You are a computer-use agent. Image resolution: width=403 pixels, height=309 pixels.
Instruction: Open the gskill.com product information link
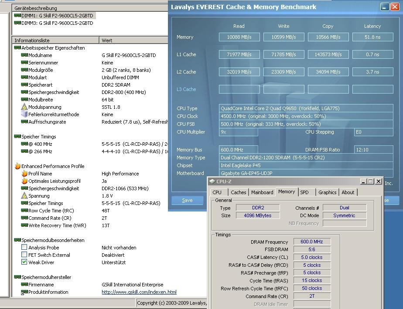(139, 292)
